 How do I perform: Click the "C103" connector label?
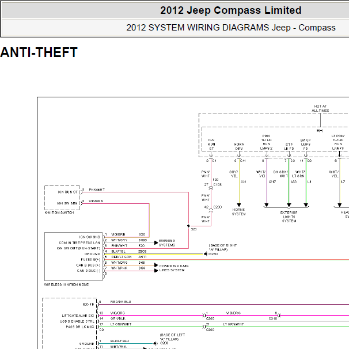(218, 185)
